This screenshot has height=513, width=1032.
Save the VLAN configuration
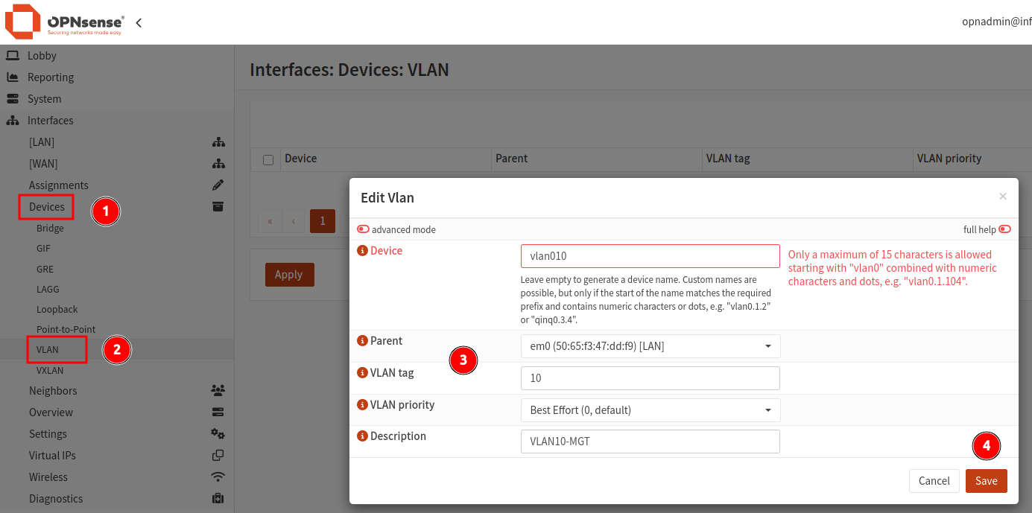coord(986,480)
